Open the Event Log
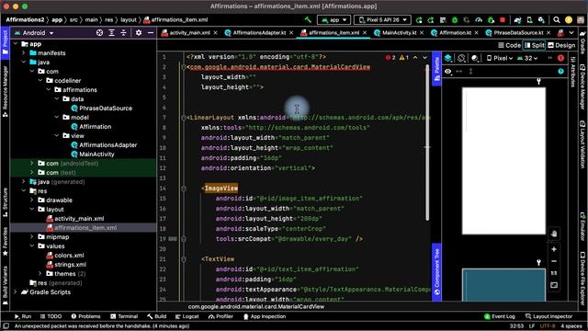 500,316
